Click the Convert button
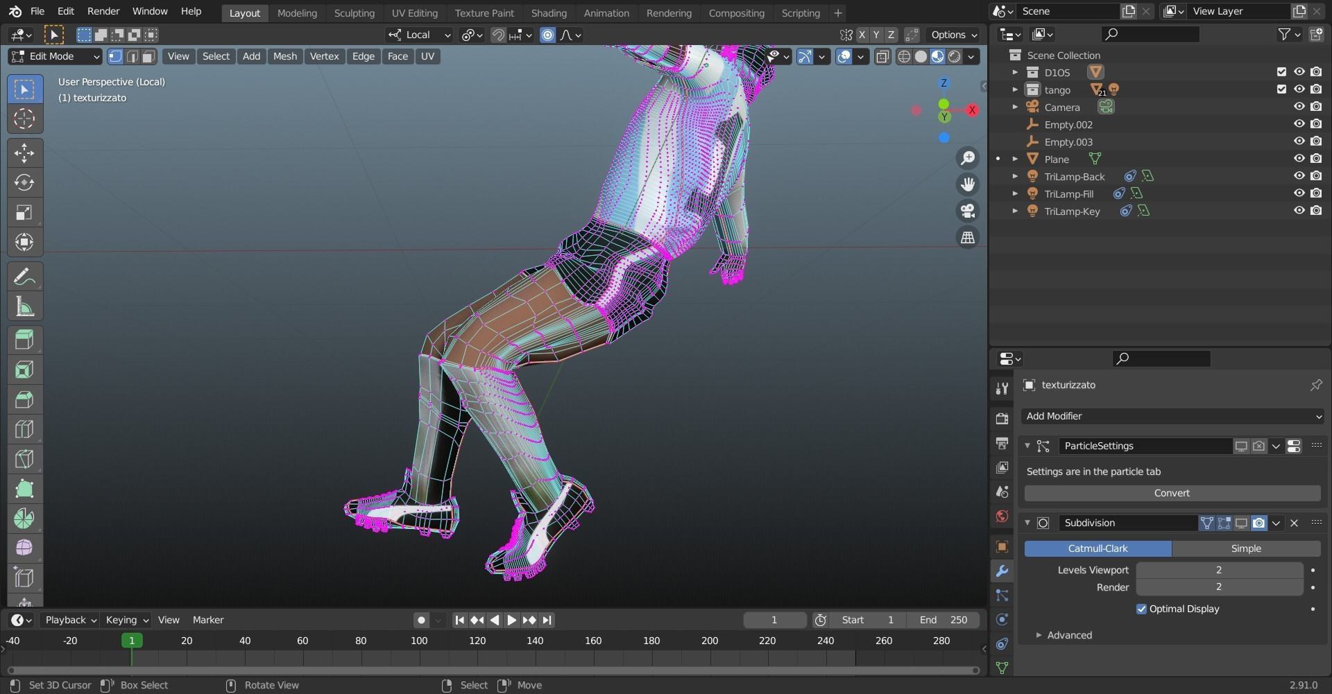 [x=1172, y=493]
